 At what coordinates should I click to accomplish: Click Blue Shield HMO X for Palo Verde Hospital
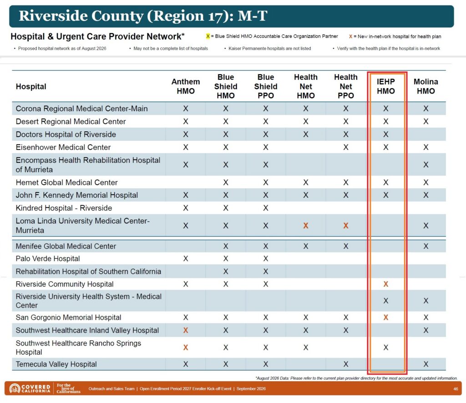coord(226,258)
